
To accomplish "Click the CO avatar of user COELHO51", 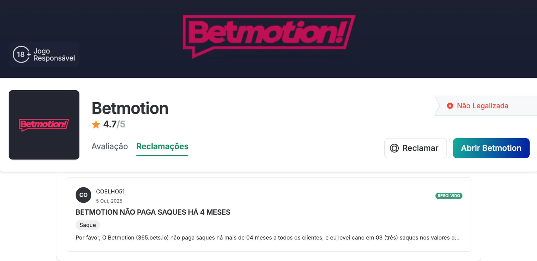I will click(83, 195).
